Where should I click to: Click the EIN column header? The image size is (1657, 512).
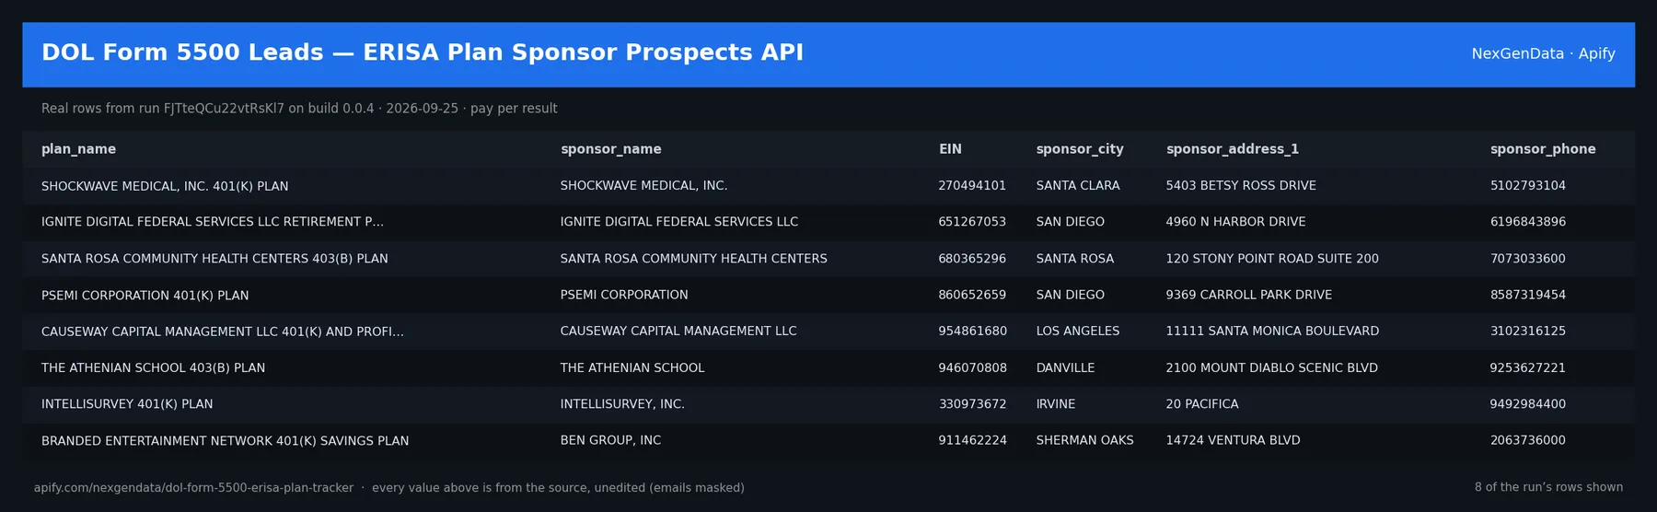click(950, 149)
